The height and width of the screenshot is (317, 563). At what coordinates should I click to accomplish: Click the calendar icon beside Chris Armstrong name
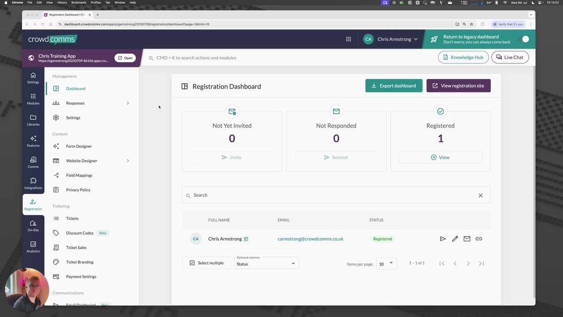(x=246, y=239)
